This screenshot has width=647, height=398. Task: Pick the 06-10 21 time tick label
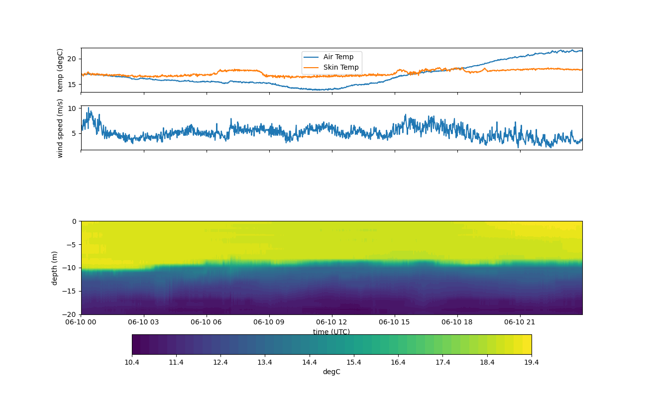(x=520, y=322)
